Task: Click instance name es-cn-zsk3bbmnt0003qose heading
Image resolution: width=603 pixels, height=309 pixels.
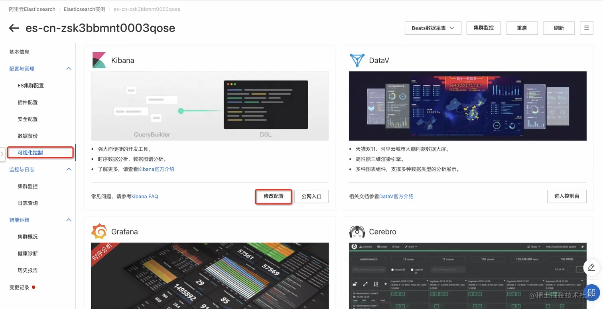Action: tap(100, 28)
